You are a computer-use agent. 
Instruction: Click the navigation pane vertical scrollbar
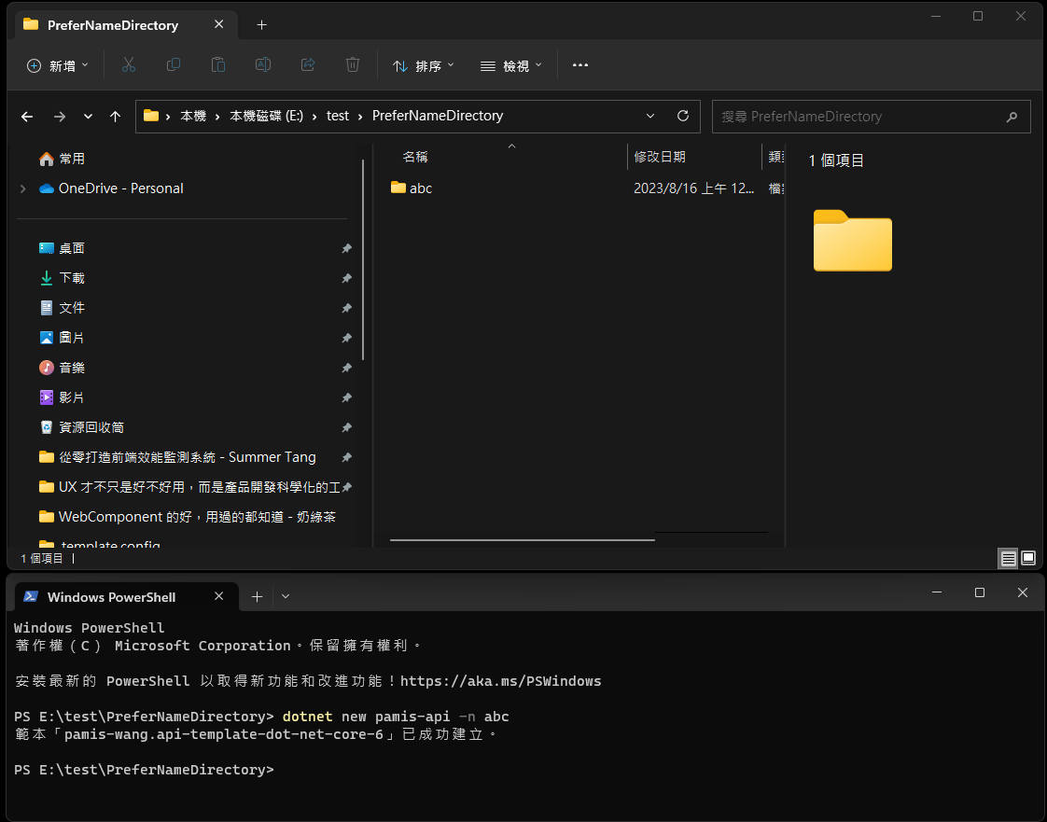click(x=363, y=259)
